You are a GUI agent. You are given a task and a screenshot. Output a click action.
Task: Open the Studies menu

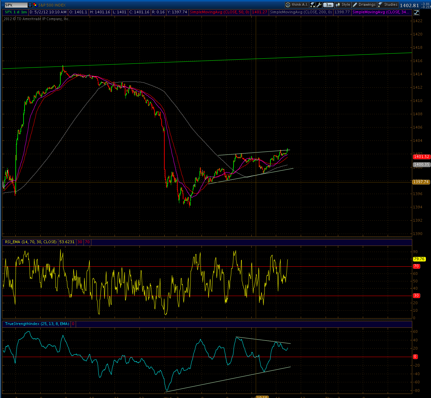click(388, 5)
